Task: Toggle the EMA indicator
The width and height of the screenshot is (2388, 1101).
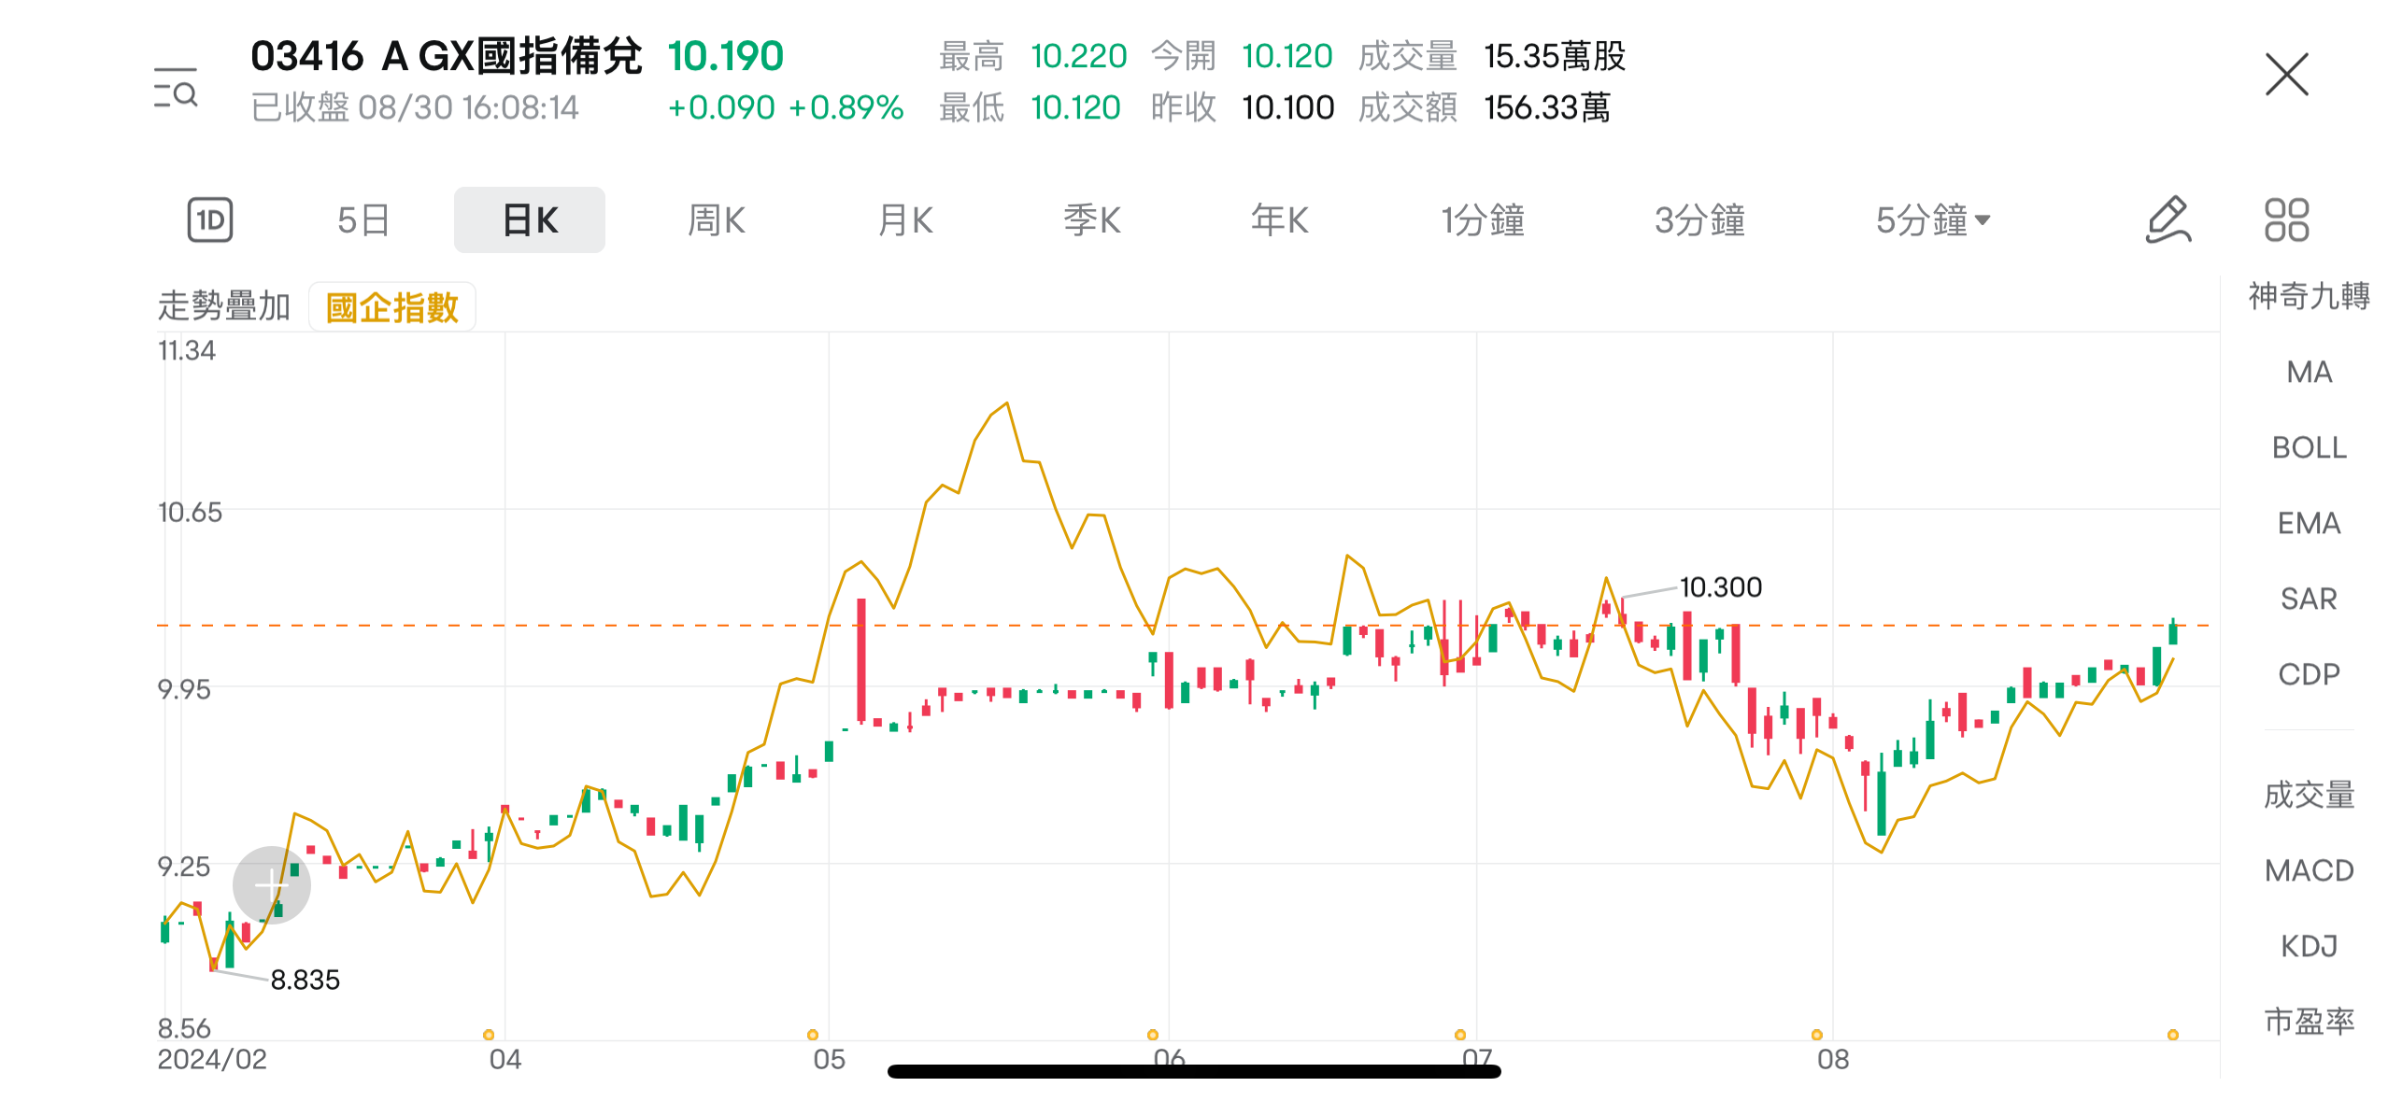Action: (x=2309, y=523)
